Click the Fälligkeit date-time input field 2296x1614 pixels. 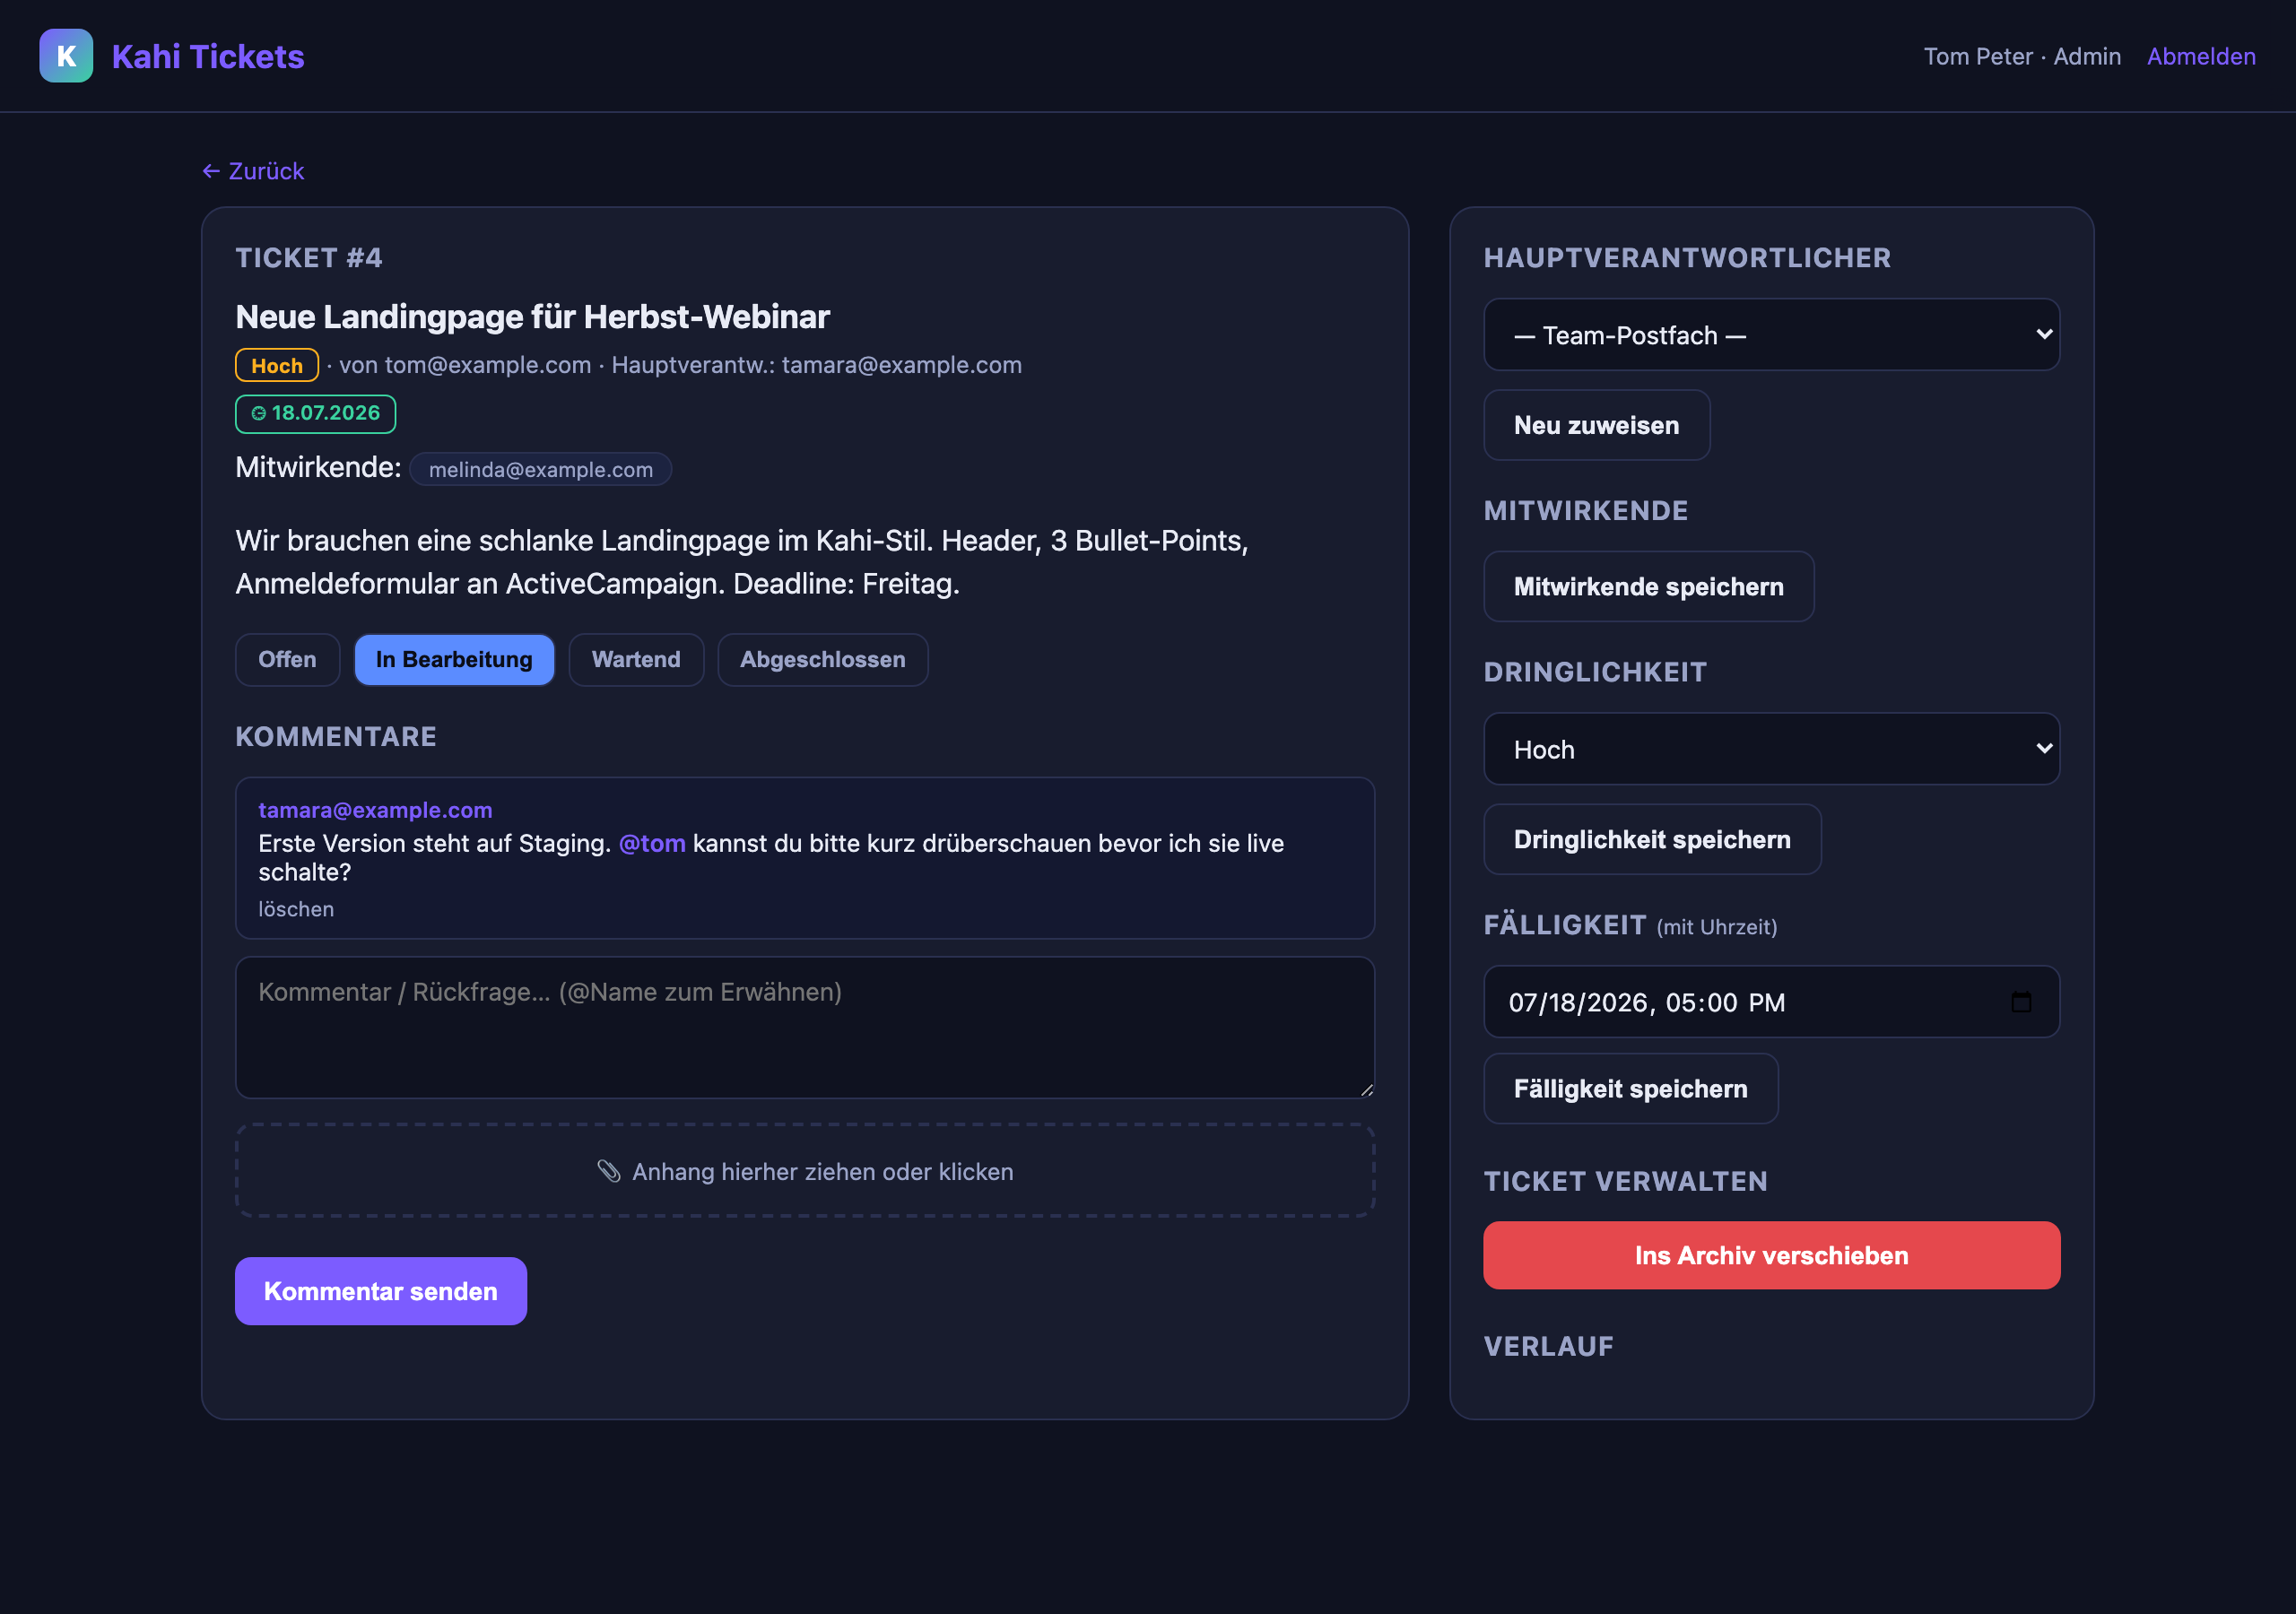(x=1771, y=1002)
